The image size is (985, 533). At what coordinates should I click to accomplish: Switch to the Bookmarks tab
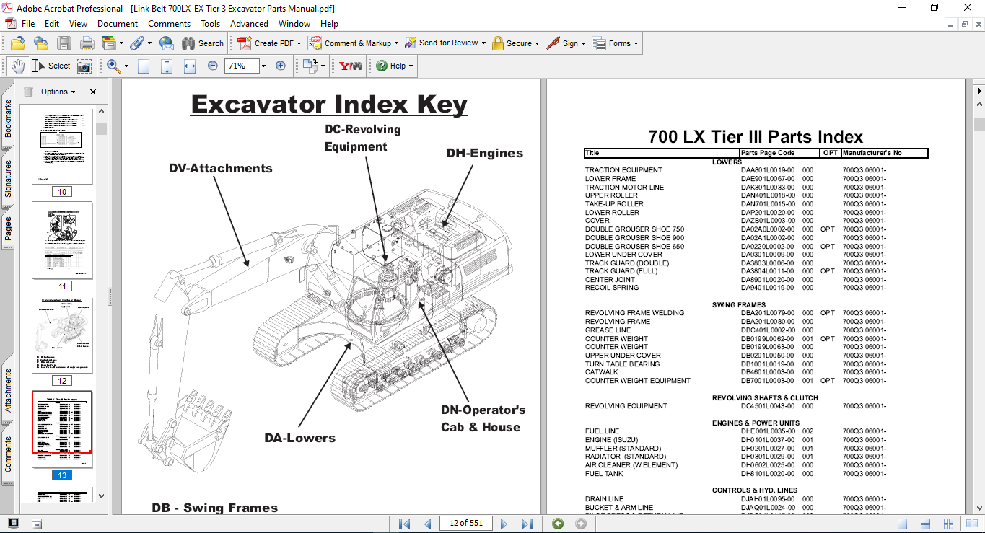pos(8,118)
